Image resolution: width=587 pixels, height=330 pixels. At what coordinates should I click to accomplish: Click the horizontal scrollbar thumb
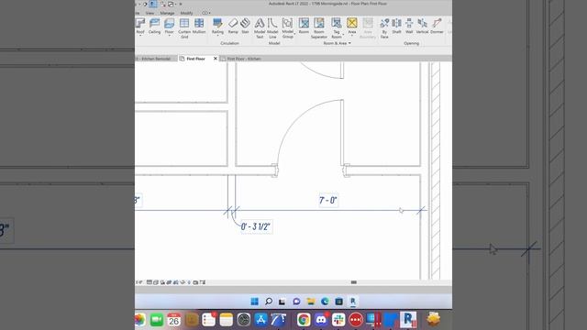pyautogui.click(x=354, y=282)
